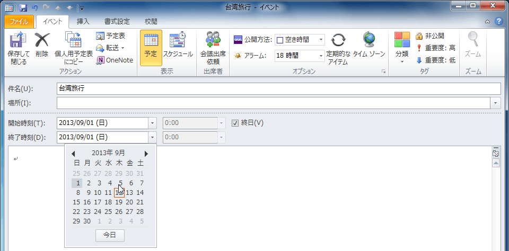The height and width of the screenshot is (251, 509).
Task: Invite attendees with 会議出席依頼
Action: pyautogui.click(x=213, y=48)
